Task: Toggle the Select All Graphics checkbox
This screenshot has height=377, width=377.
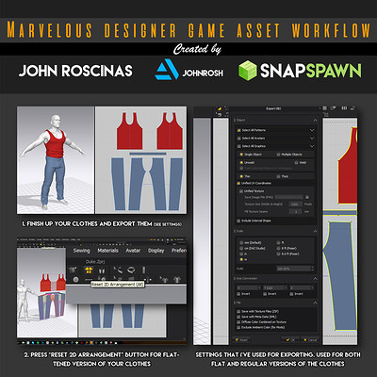Action: point(239,146)
